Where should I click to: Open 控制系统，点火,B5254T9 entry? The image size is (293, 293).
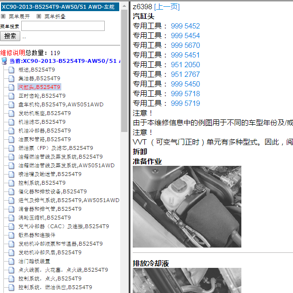50,278
